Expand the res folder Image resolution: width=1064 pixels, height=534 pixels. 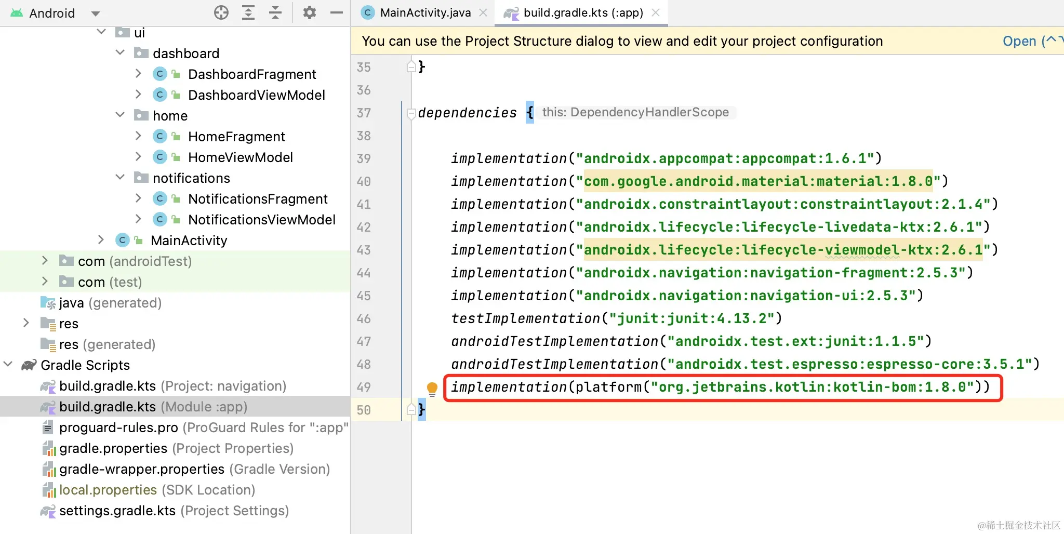tap(26, 323)
